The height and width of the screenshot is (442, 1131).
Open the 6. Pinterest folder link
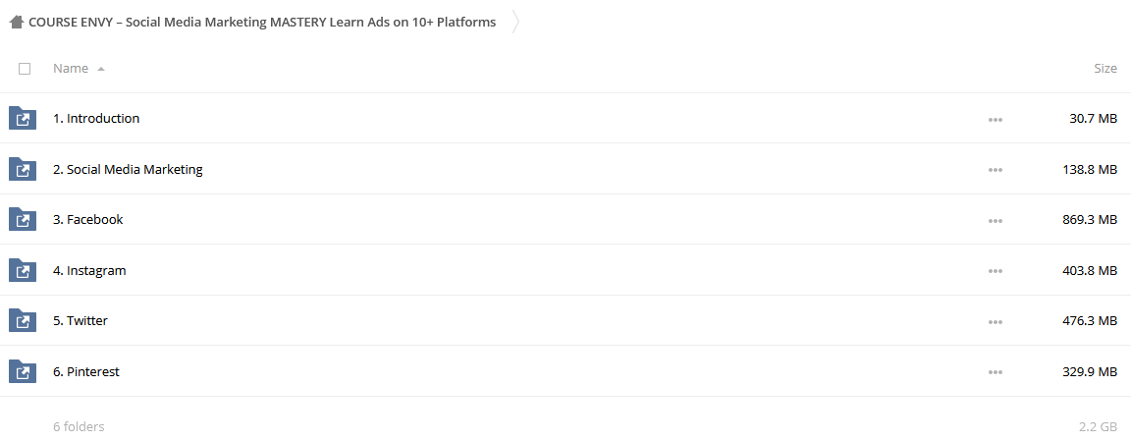(86, 371)
